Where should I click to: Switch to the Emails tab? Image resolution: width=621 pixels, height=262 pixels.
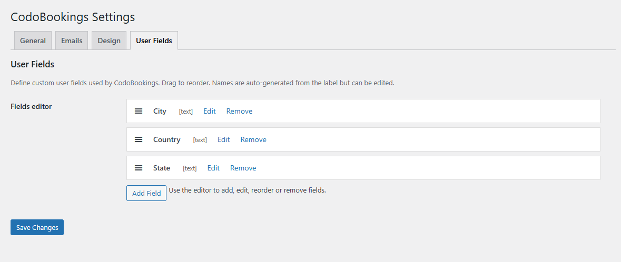[x=72, y=41]
